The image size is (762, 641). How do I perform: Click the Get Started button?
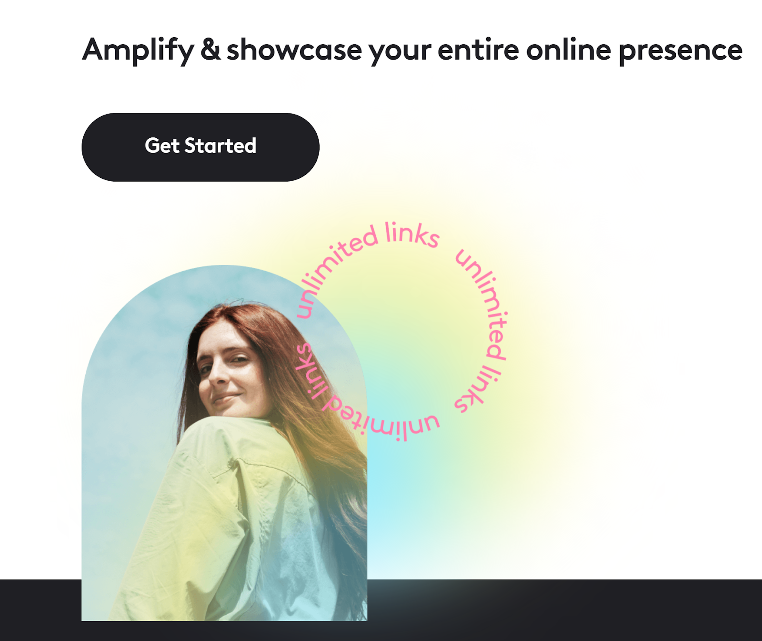tap(201, 147)
